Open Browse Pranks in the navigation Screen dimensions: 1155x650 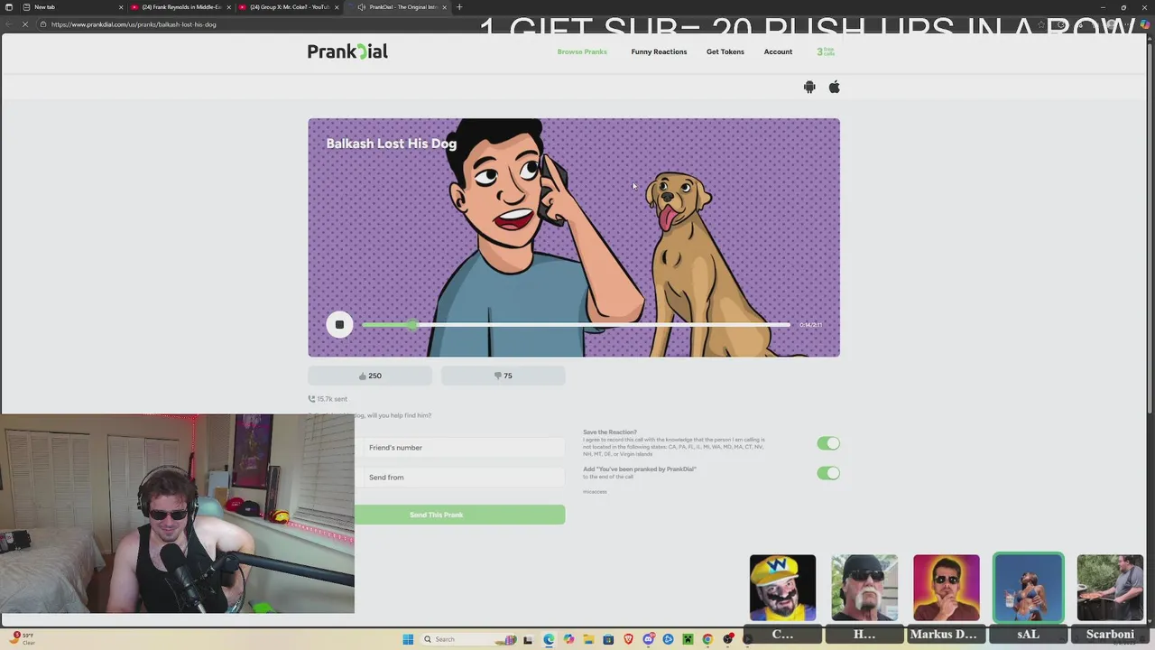[x=582, y=51]
